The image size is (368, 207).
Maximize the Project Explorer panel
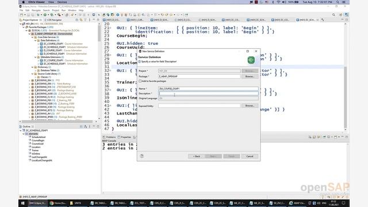(x=98, y=20)
